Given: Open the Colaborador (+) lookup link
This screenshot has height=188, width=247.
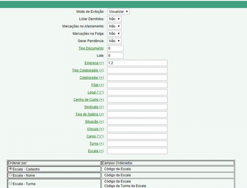Looking at the screenshot, I should [91, 78].
